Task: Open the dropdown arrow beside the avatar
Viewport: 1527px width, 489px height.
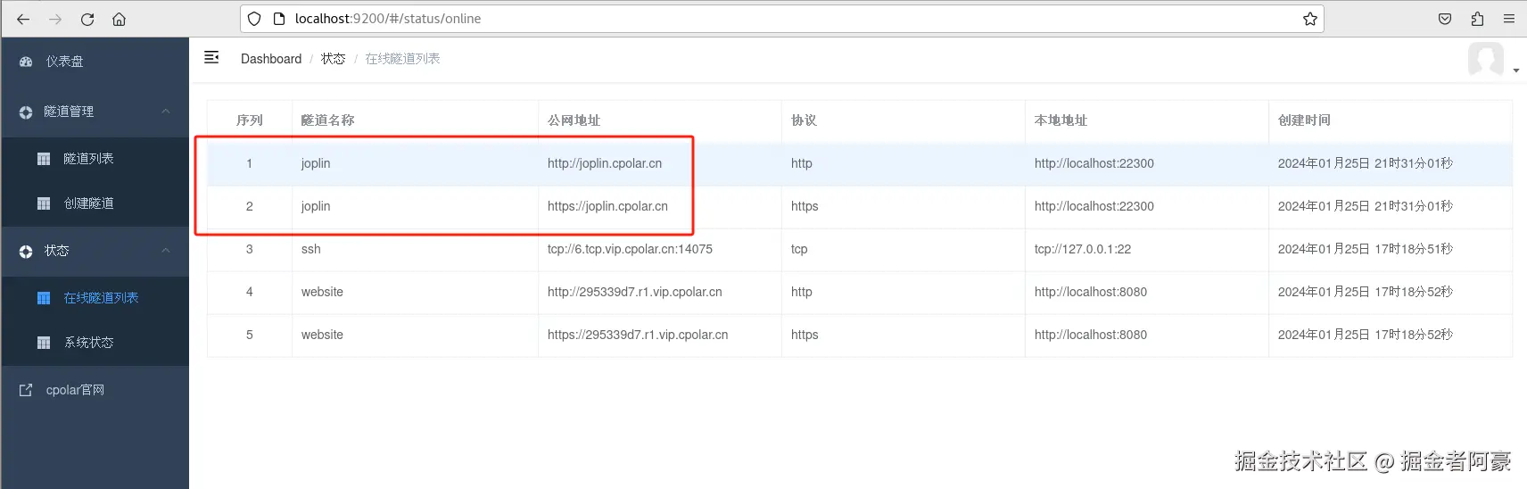Action: pyautogui.click(x=1515, y=70)
